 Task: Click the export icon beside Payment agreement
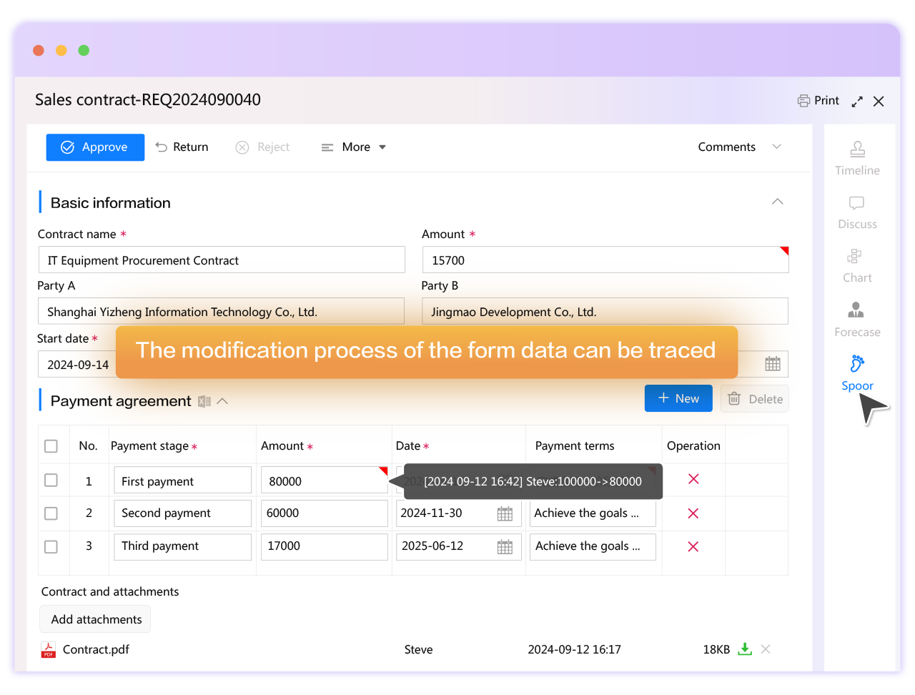(x=204, y=401)
